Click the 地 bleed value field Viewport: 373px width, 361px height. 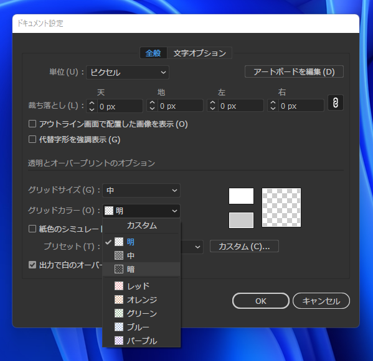[x=181, y=106]
